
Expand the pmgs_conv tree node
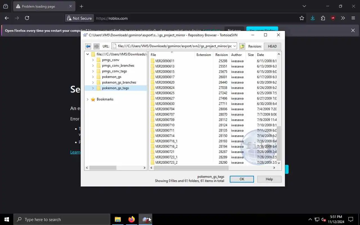point(93,60)
